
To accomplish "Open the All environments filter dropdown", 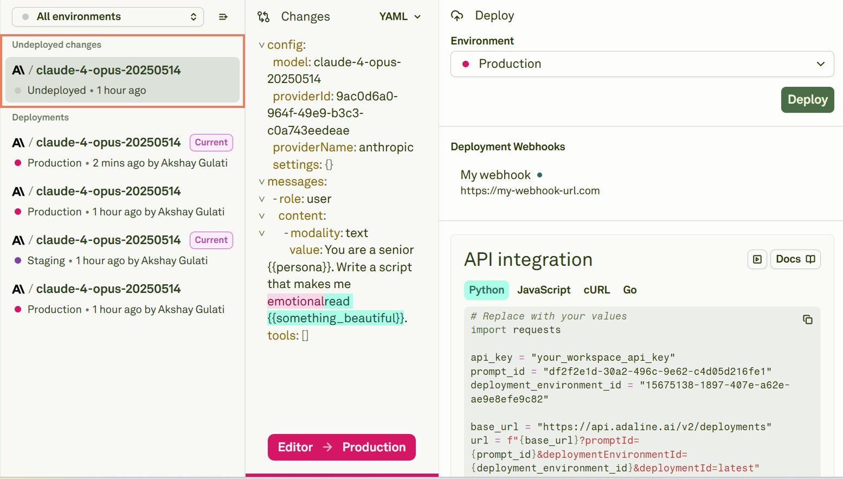I will (x=108, y=17).
